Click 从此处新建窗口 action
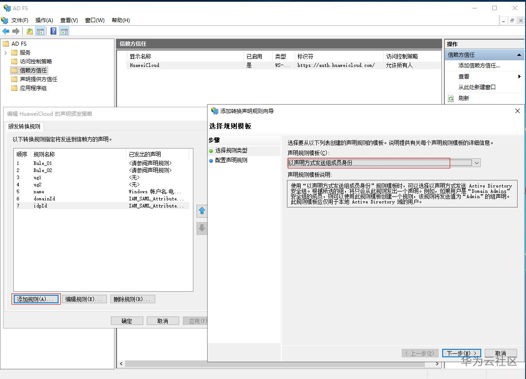Viewport: 526px width, 379px height. pos(477,87)
